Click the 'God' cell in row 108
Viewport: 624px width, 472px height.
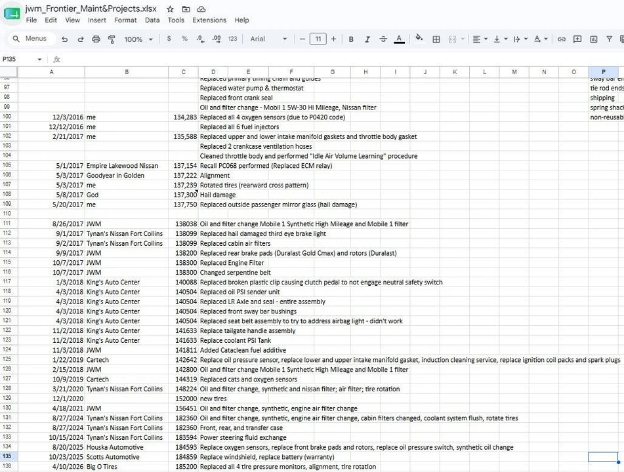pos(127,195)
